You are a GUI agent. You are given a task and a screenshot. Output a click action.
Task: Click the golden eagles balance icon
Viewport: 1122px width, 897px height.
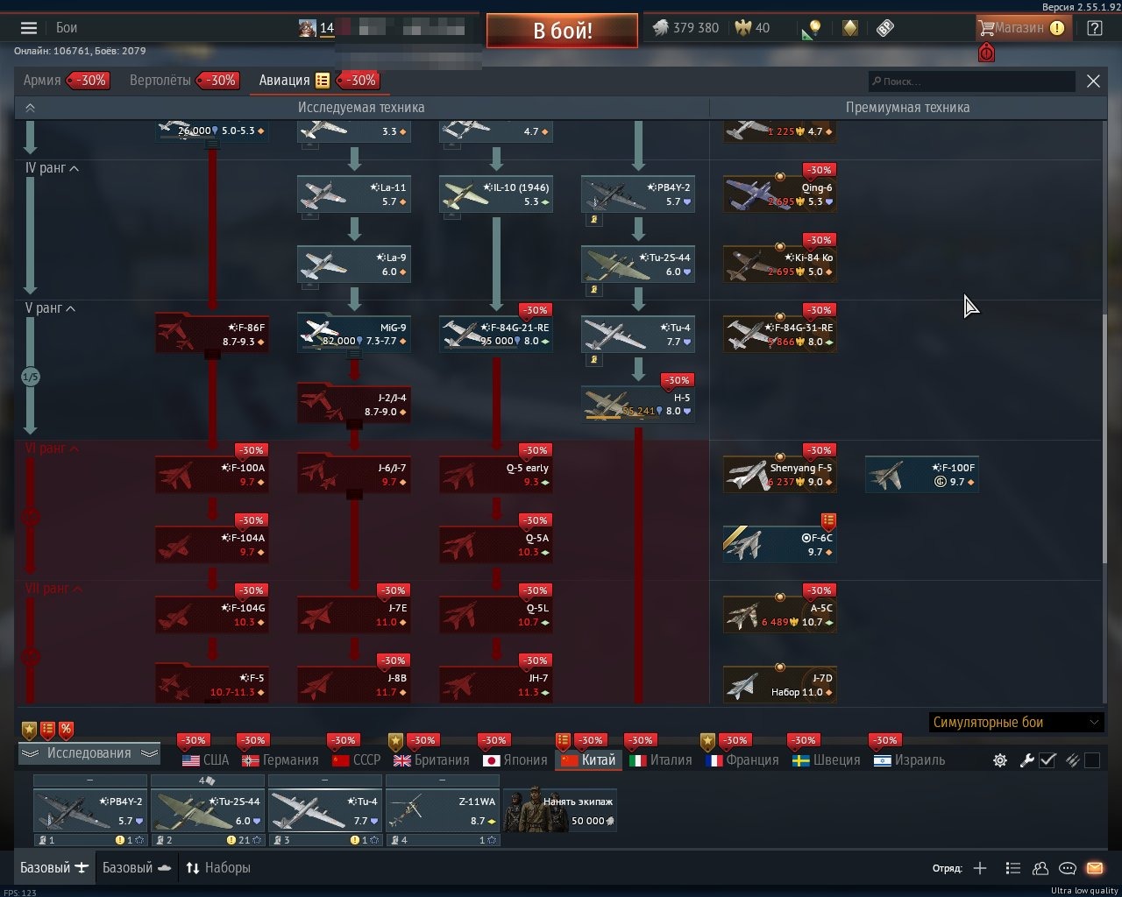click(743, 28)
